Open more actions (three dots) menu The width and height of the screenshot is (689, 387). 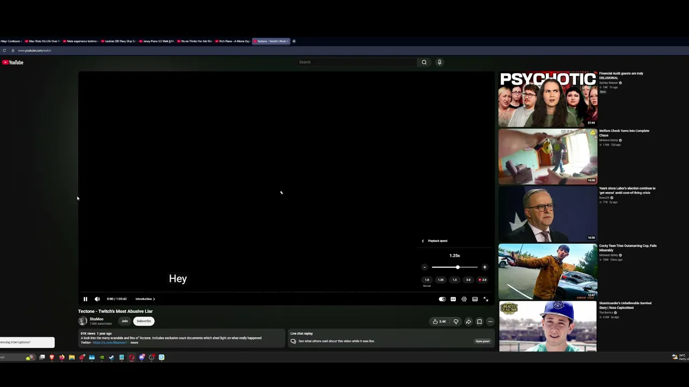pyautogui.click(x=490, y=321)
